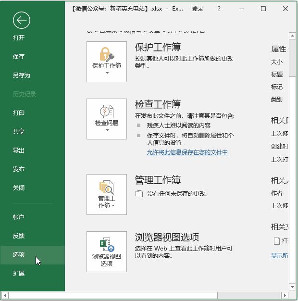
Task: Click the file document icon under 相关文档
Action: [276, 241]
